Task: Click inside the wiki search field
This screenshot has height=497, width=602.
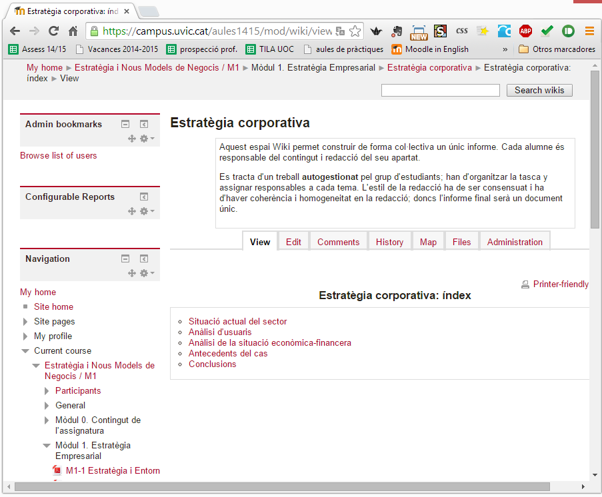Action: [440, 90]
